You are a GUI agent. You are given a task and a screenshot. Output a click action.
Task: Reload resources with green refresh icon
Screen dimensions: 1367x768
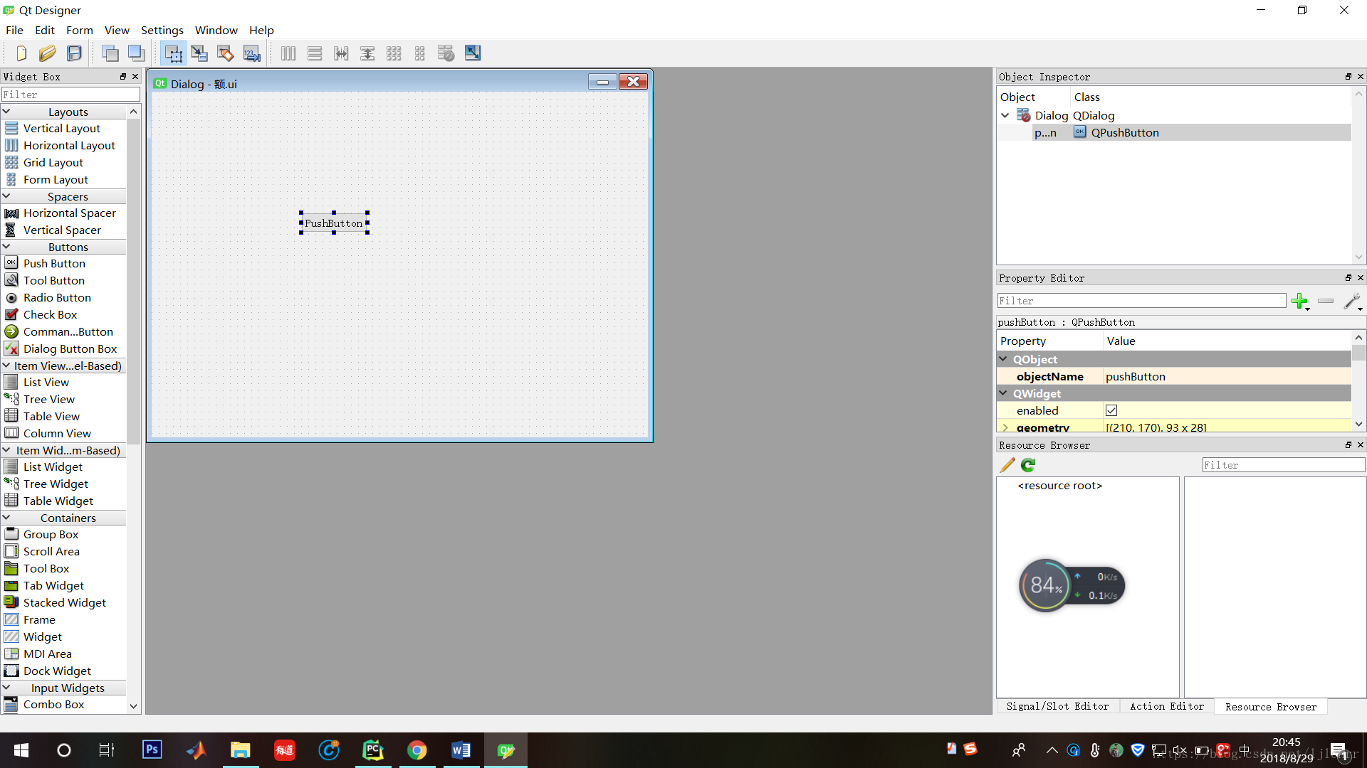coord(1028,465)
